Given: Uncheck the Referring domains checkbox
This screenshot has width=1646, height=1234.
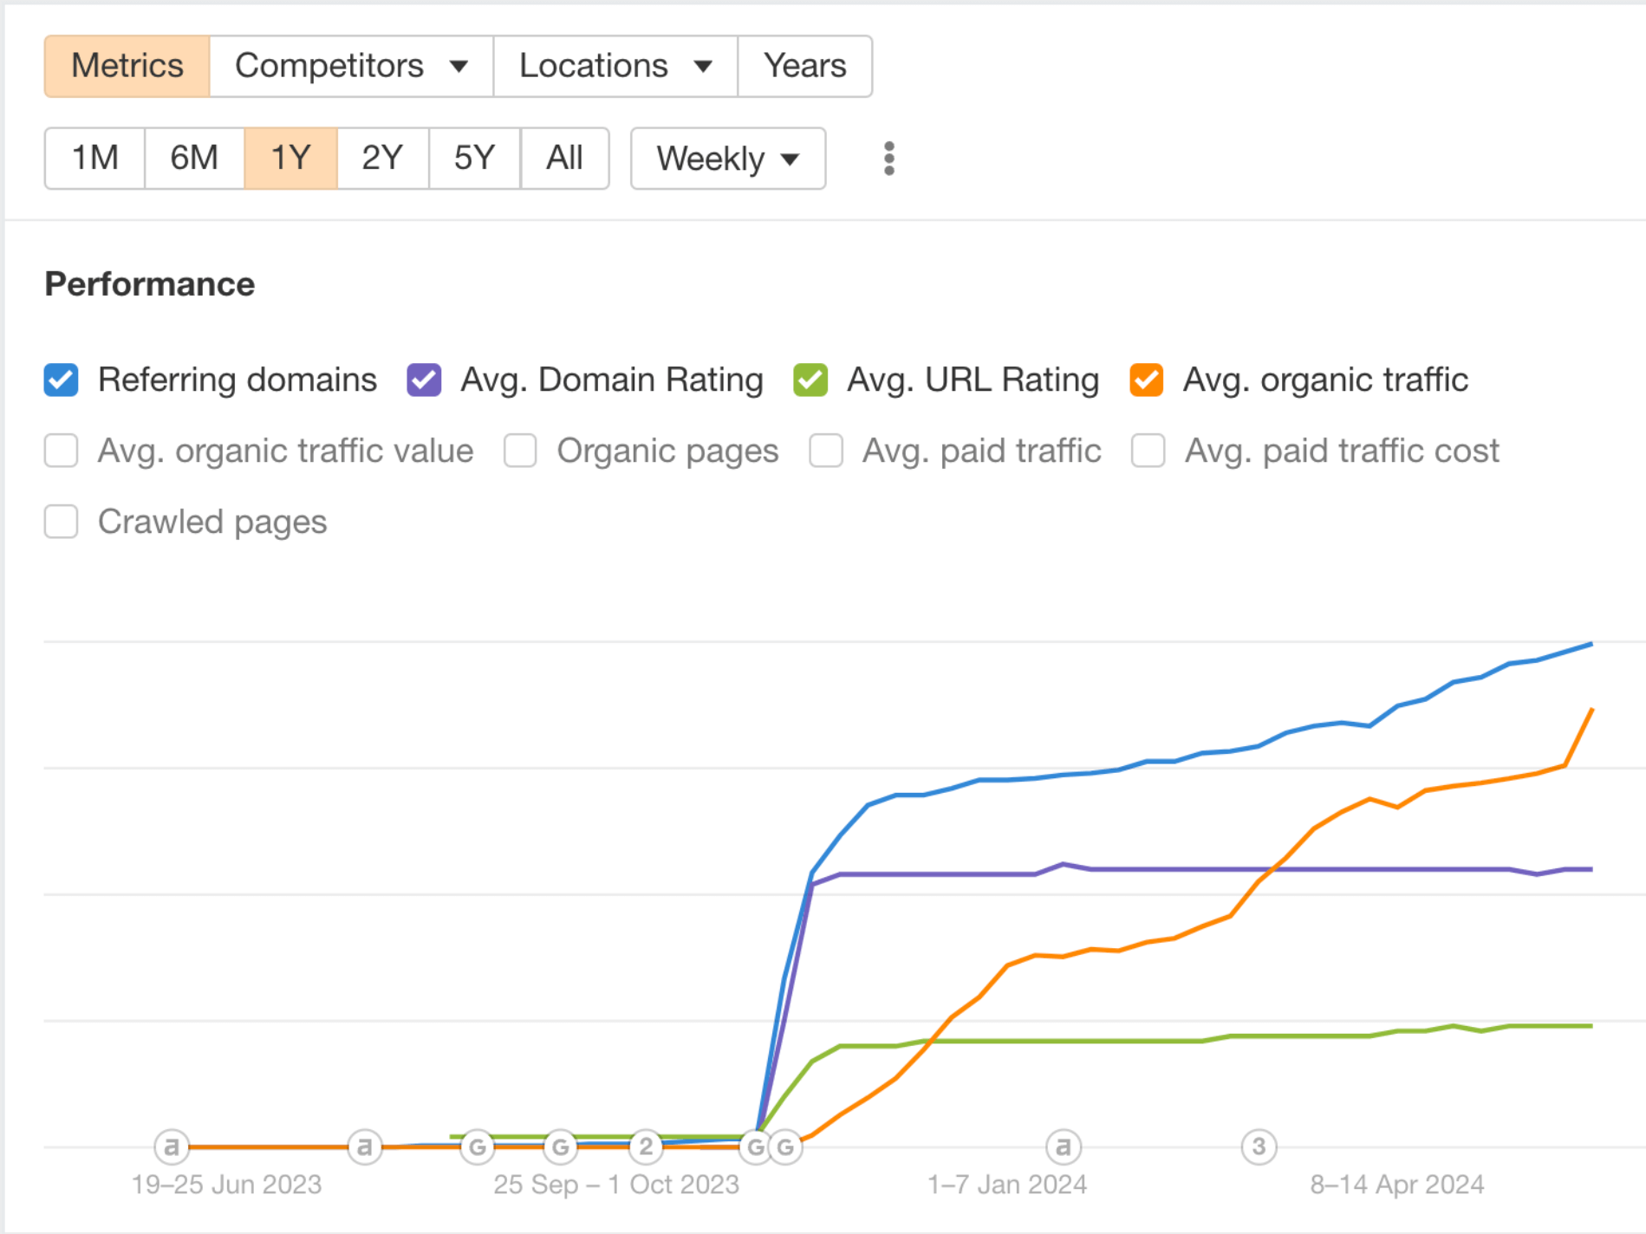Looking at the screenshot, I should pos(62,380).
